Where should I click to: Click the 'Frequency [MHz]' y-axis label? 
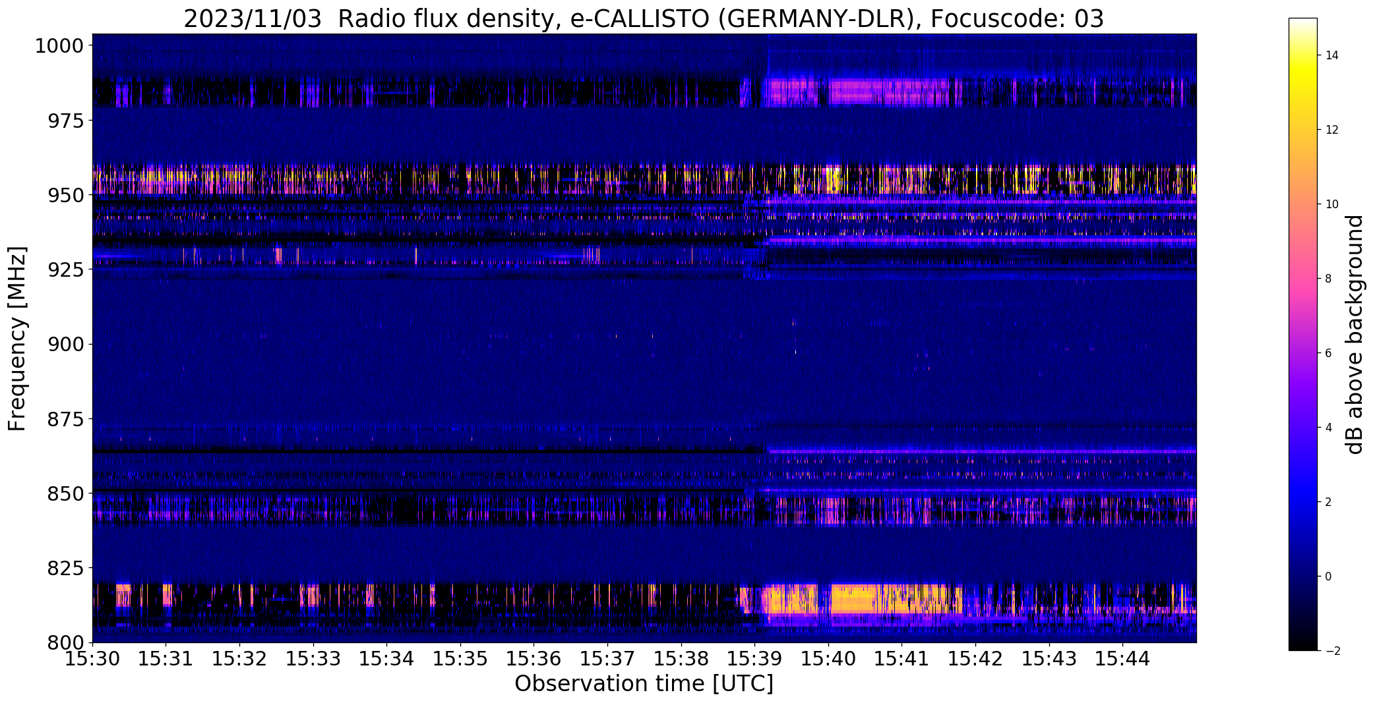tap(17, 339)
